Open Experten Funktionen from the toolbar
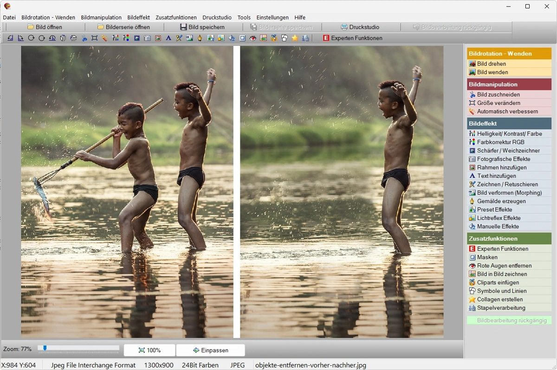Viewport: 557px width, 370px height. (352, 38)
